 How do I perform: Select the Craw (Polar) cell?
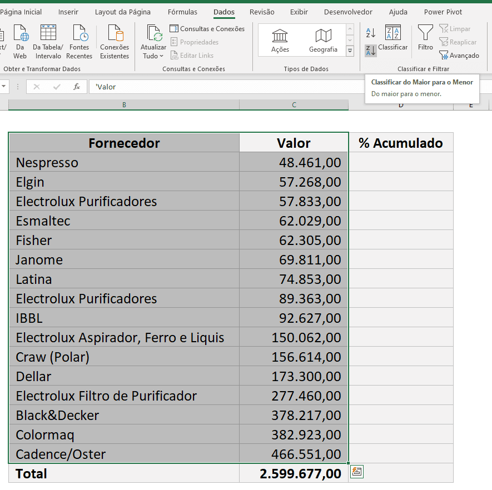(x=125, y=357)
